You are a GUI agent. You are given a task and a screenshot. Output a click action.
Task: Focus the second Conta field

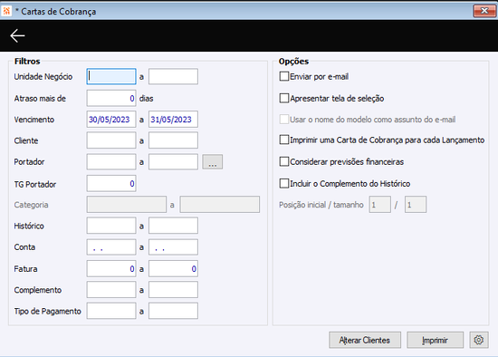(x=173, y=247)
